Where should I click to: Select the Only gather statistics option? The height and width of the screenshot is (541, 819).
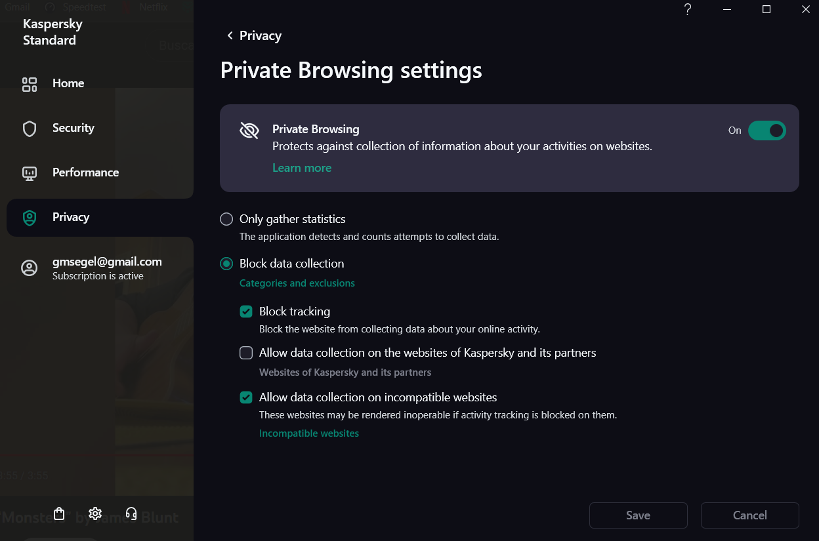tap(226, 219)
